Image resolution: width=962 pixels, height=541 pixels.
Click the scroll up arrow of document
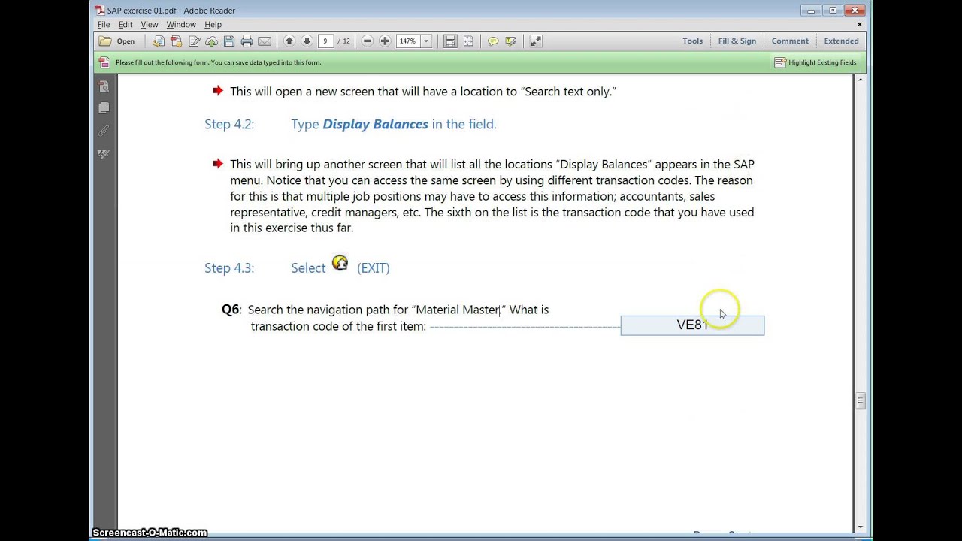(861, 79)
